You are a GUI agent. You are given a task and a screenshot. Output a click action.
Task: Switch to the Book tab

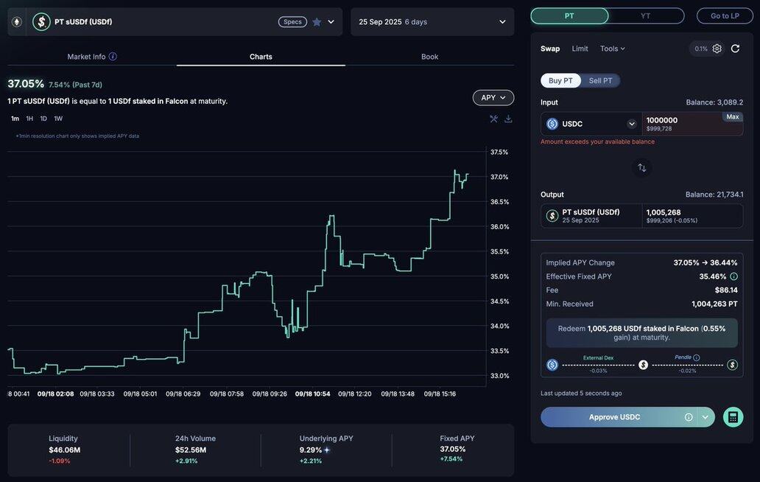[x=429, y=57]
